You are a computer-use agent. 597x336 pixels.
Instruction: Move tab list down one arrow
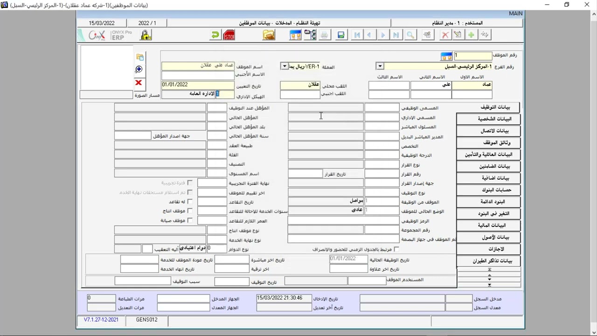[x=489, y=280]
